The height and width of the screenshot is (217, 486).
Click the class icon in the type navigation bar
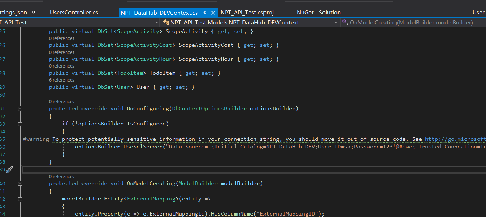point(166,22)
